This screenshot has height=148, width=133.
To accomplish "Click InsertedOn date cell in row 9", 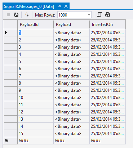I will (x=107, y=90).
